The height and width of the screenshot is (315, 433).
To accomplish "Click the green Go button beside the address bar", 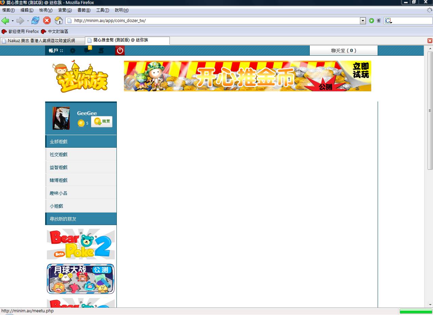I will pos(372,21).
